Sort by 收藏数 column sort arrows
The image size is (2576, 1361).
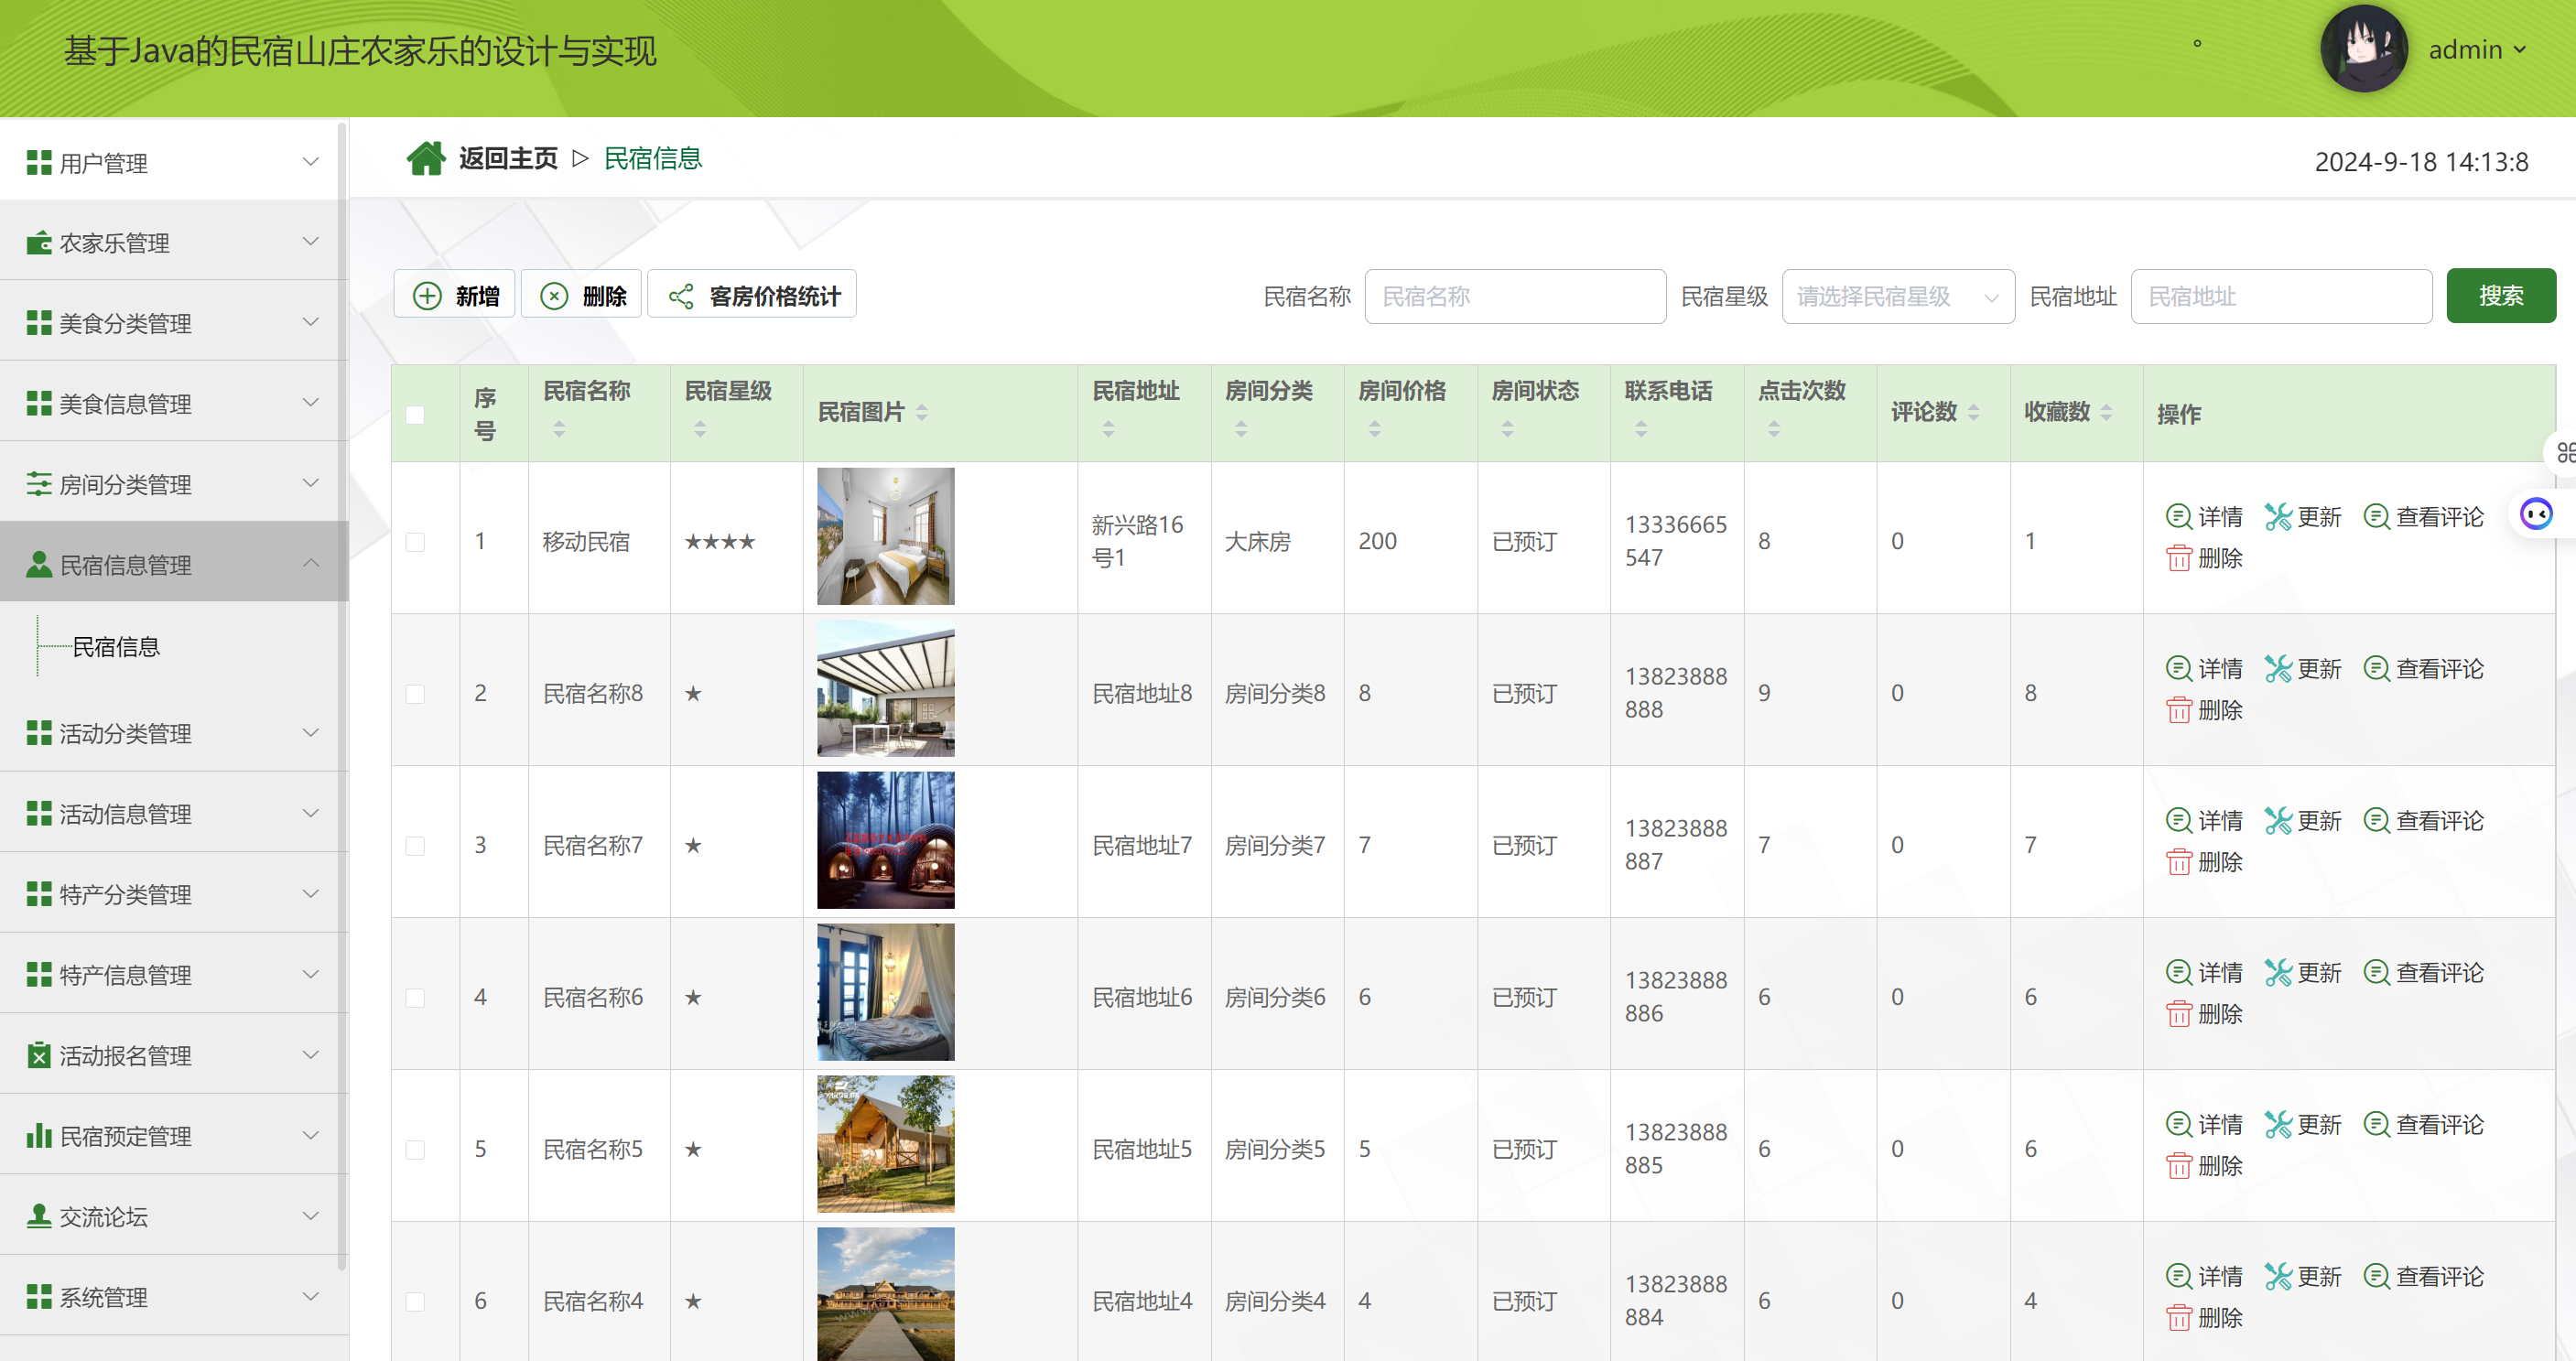(x=2106, y=412)
